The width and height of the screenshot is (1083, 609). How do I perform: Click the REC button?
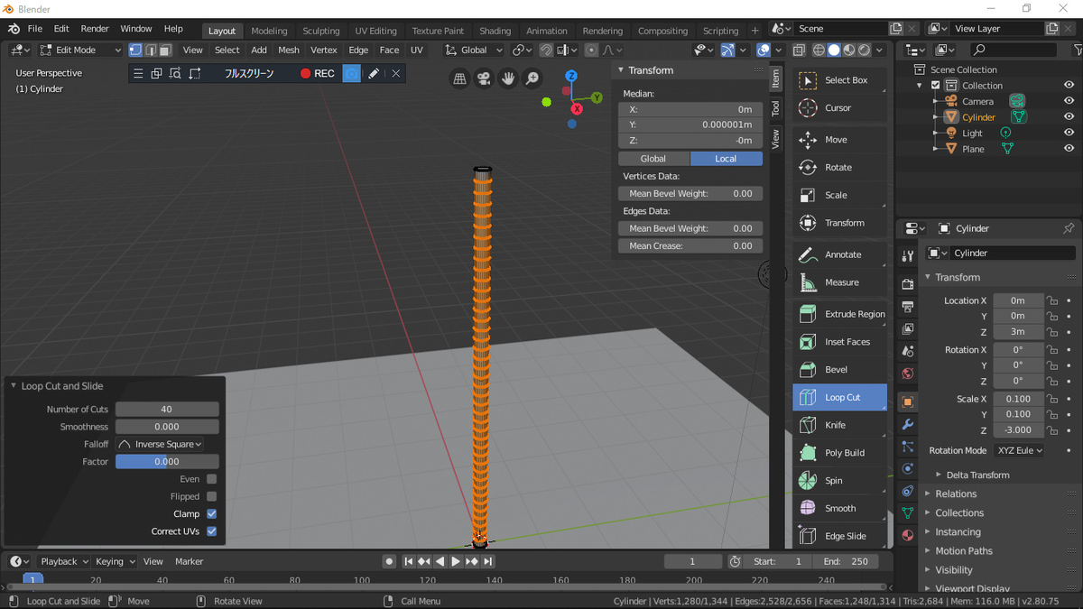pos(318,73)
